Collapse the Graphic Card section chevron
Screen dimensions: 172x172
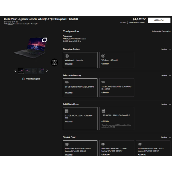pos(170,137)
